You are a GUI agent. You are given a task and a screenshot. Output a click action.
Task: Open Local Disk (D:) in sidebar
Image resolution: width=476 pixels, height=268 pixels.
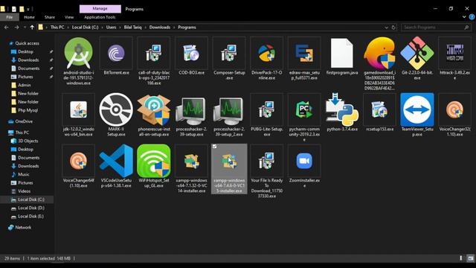(x=31, y=208)
